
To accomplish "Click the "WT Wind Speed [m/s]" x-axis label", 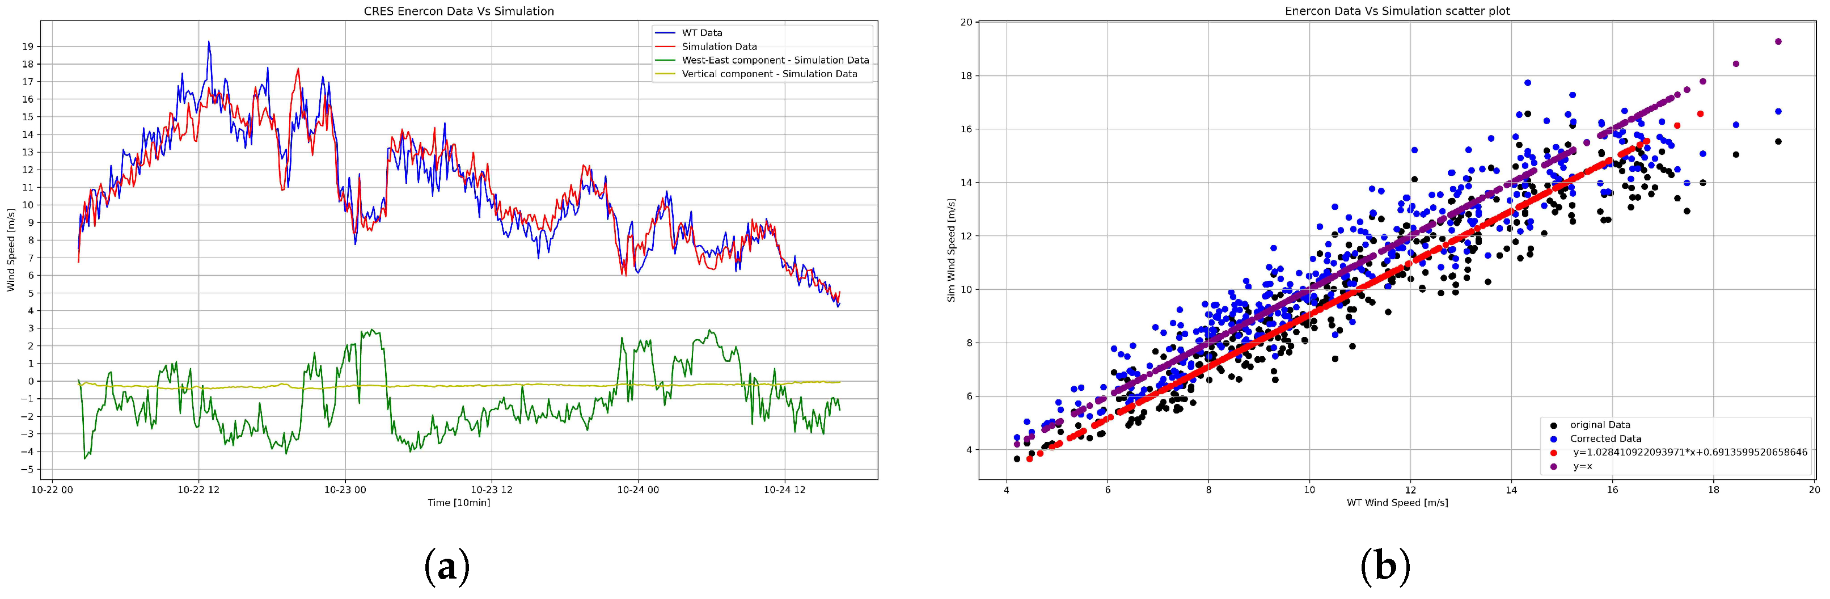I will (x=1397, y=503).
